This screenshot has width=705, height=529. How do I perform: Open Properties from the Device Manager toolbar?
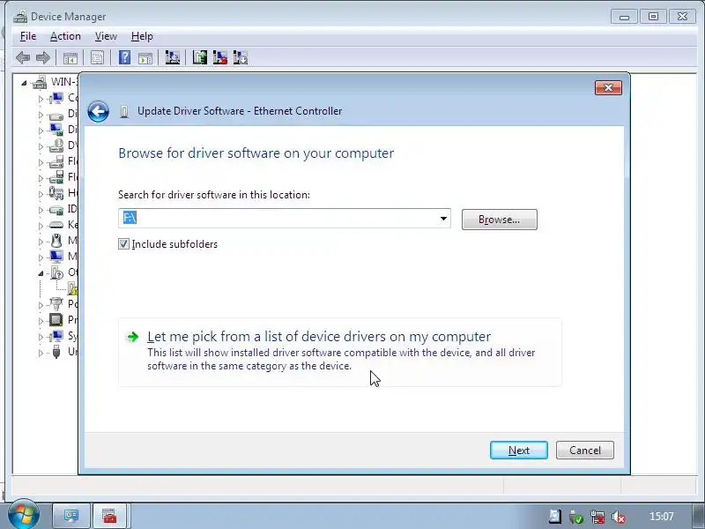coord(97,57)
